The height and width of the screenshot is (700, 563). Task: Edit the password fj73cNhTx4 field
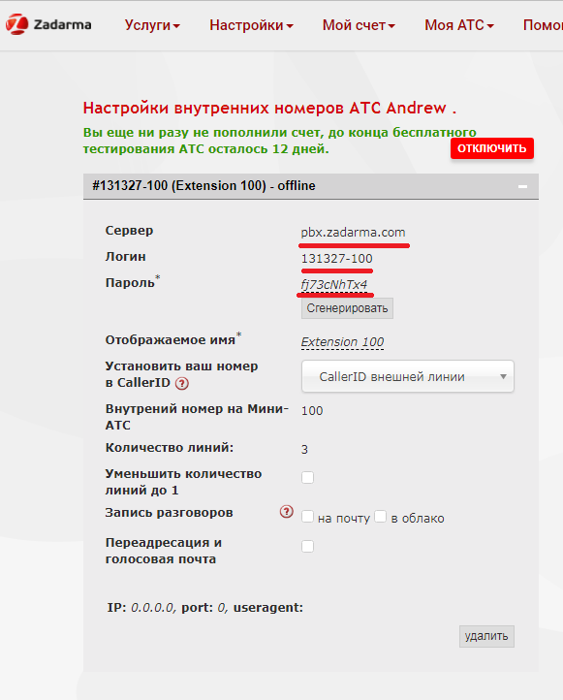click(x=333, y=285)
